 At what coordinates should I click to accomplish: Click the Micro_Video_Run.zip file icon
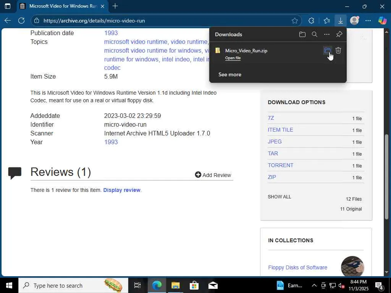218,51
